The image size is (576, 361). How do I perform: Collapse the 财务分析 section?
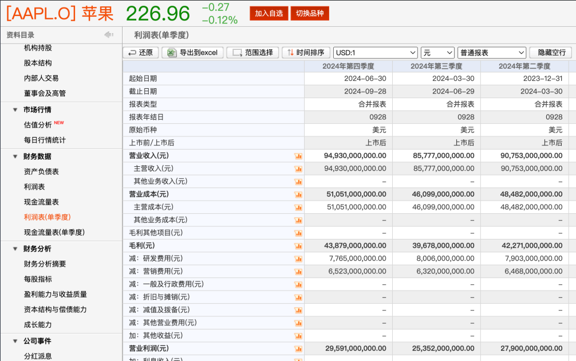tap(15, 249)
